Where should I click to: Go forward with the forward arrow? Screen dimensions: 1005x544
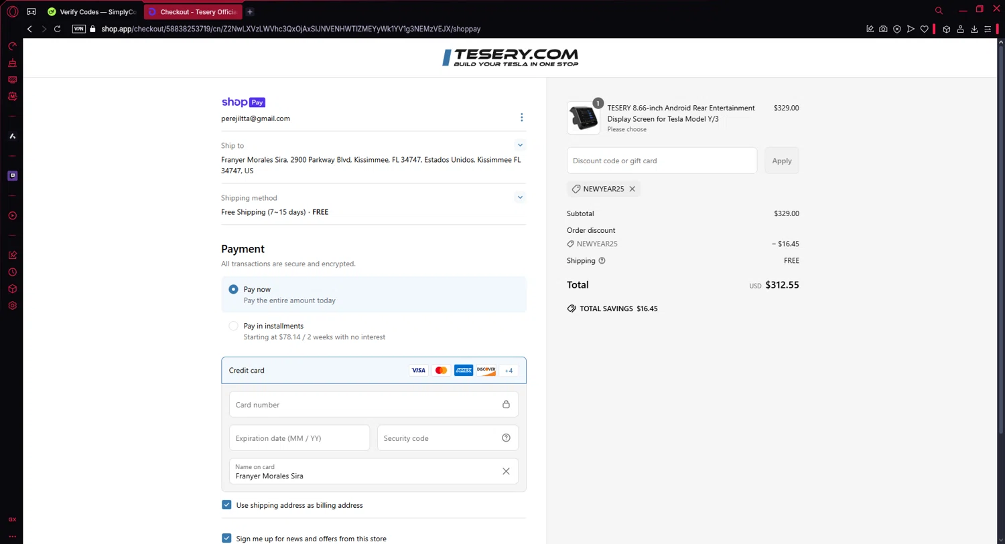pos(44,29)
